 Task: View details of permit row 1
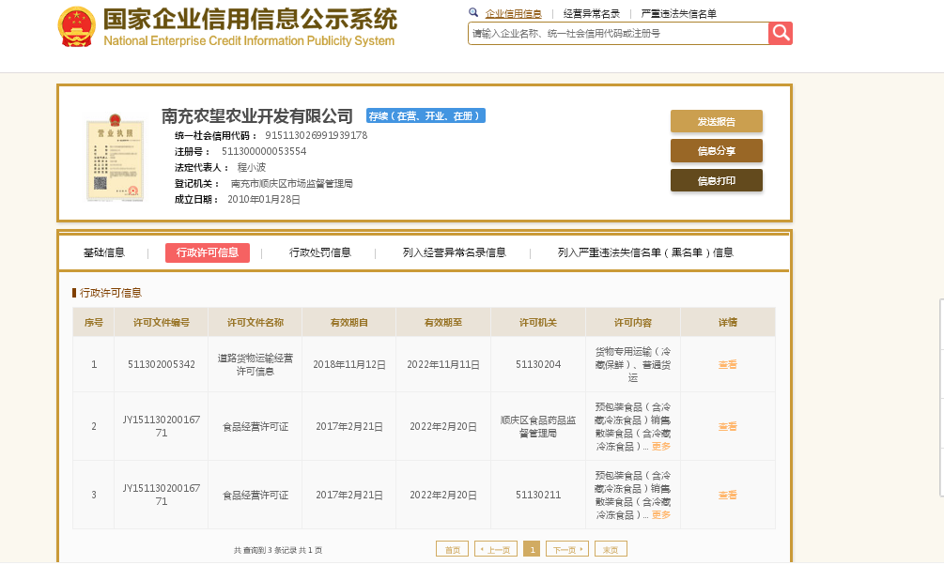[x=728, y=364]
